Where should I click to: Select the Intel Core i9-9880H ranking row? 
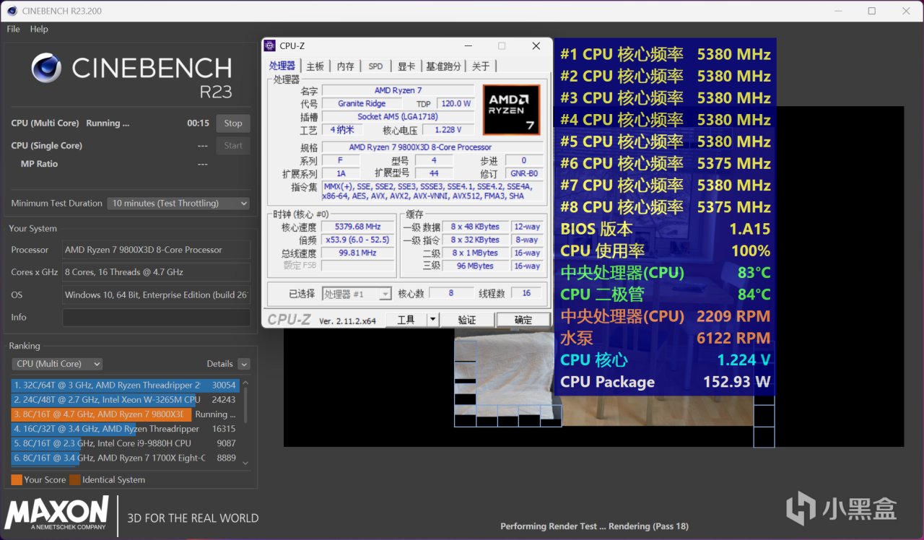pos(125,443)
